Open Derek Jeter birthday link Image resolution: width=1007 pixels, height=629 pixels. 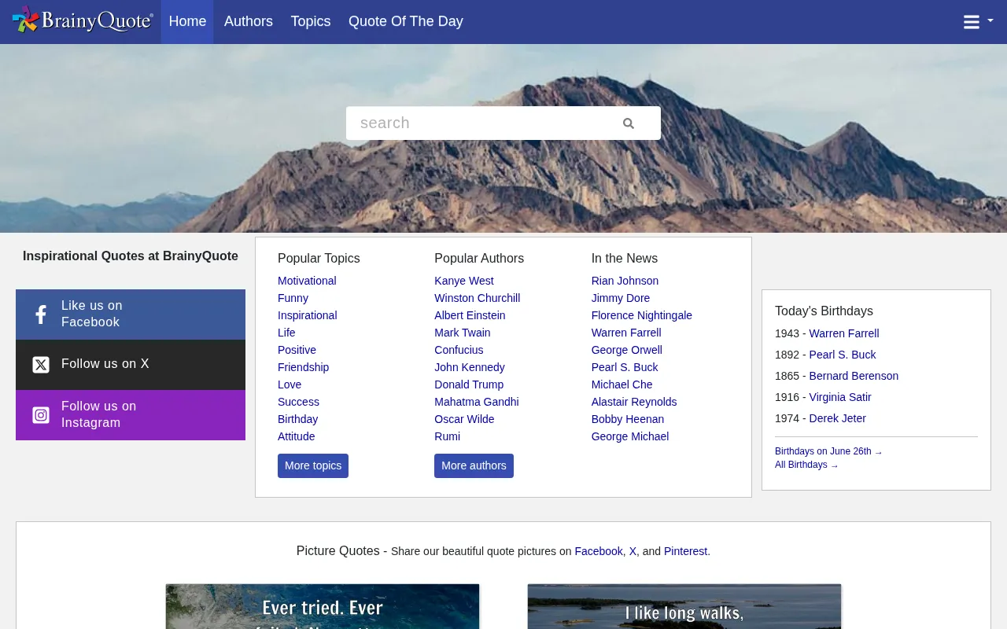tap(838, 418)
